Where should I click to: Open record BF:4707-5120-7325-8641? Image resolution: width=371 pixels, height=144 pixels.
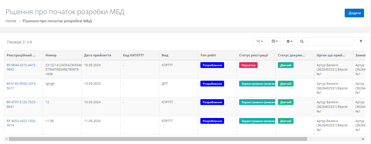[21, 104]
